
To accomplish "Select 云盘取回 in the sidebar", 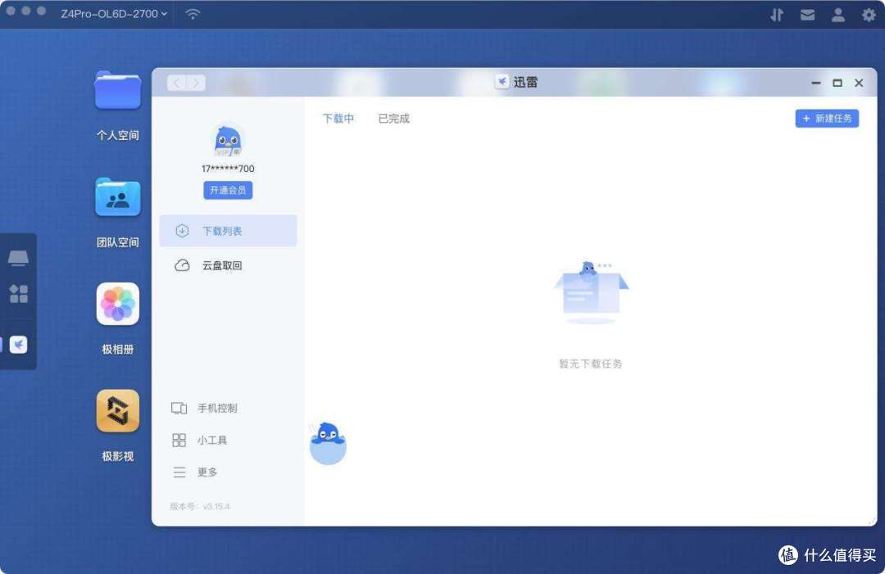I will (228, 265).
